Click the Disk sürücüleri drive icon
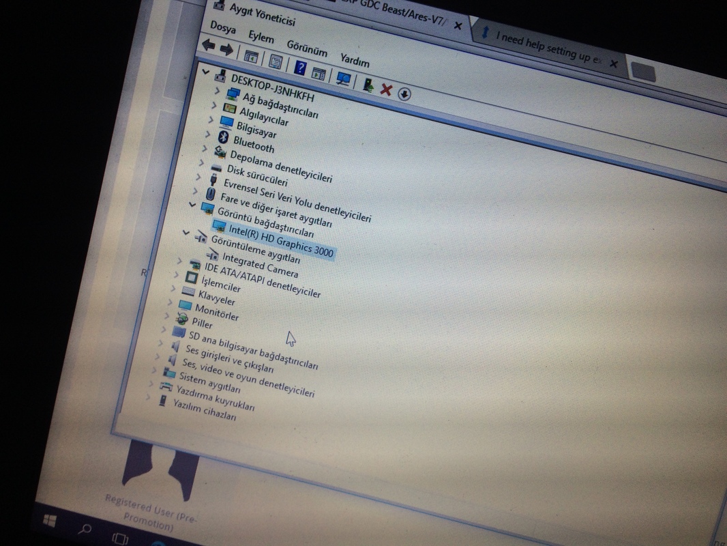 (x=216, y=167)
